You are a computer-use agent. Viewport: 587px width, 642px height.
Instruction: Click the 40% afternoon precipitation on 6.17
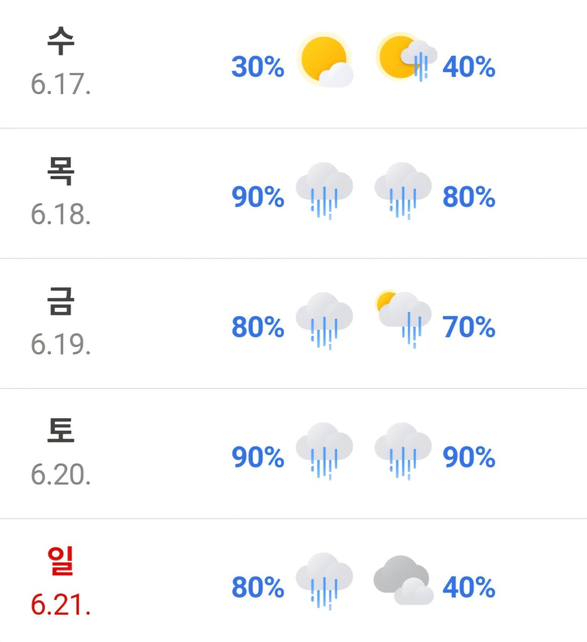[469, 67]
